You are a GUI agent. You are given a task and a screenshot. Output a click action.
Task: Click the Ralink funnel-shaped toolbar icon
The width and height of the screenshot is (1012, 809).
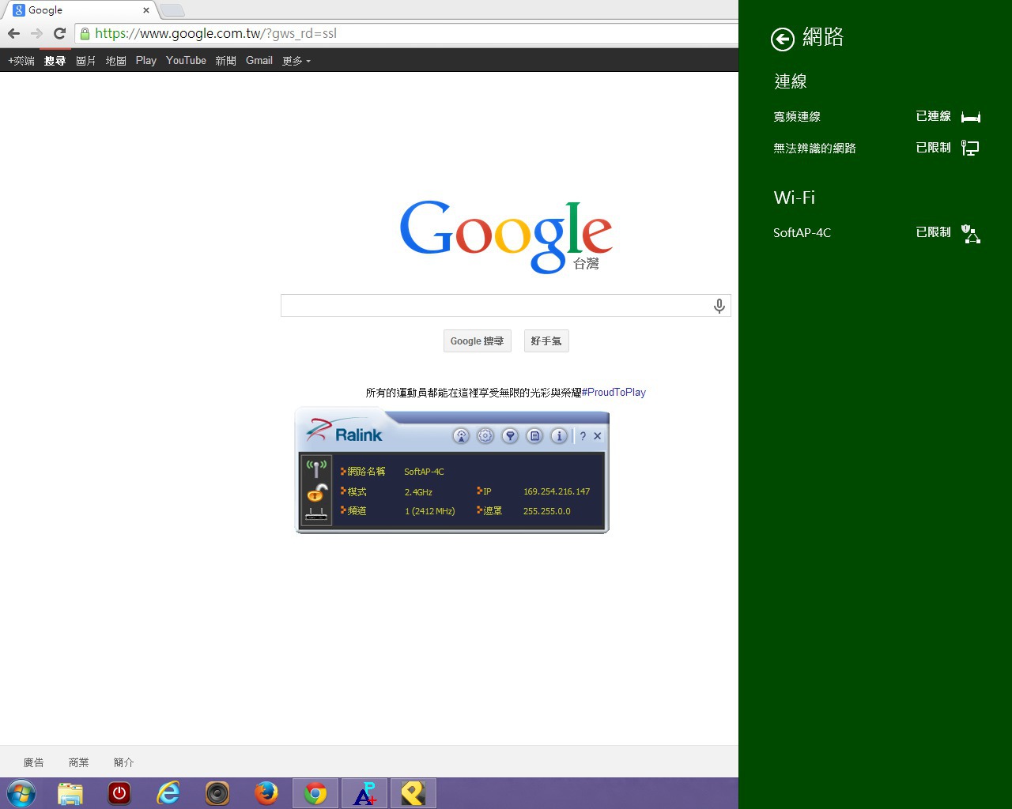[x=510, y=436]
